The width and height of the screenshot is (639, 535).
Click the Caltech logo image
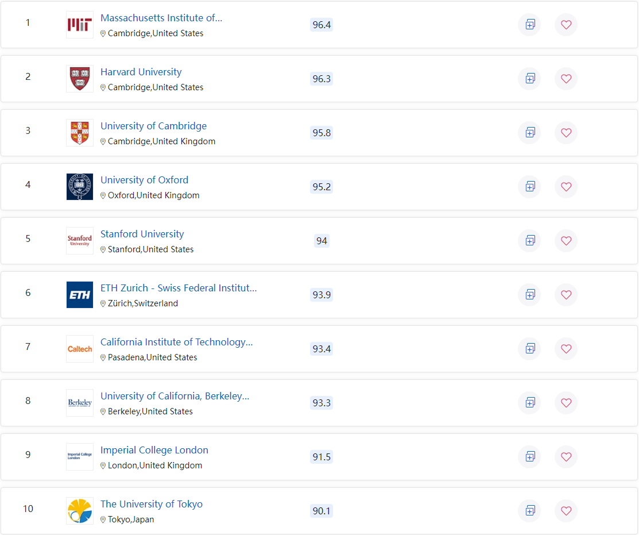pos(80,349)
